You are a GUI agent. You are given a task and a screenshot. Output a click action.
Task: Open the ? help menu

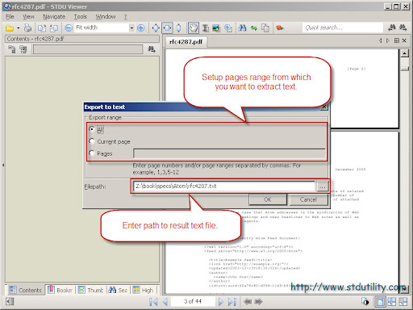[x=125, y=17]
